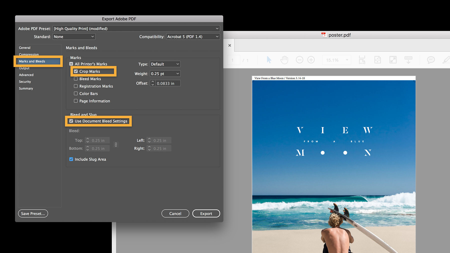The height and width of the screenshot is (253, 450).
Task: Select the arrow Selection tool
Action: [268, 60]
